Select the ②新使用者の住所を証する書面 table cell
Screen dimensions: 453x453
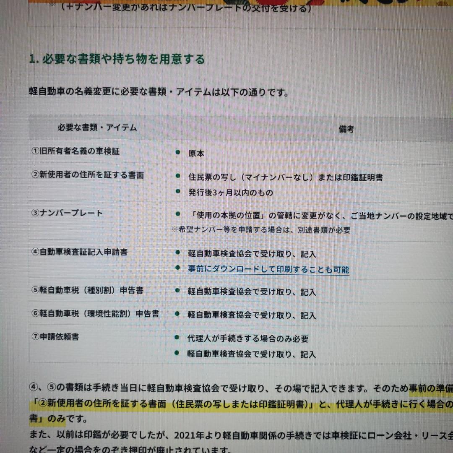[x=88, y=175]
